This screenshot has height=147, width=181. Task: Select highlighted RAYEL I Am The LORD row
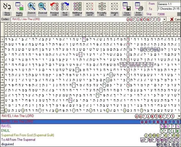coord(90,122)
